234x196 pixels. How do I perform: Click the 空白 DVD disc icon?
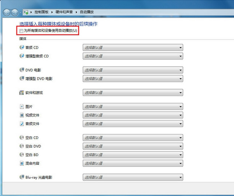22,146
